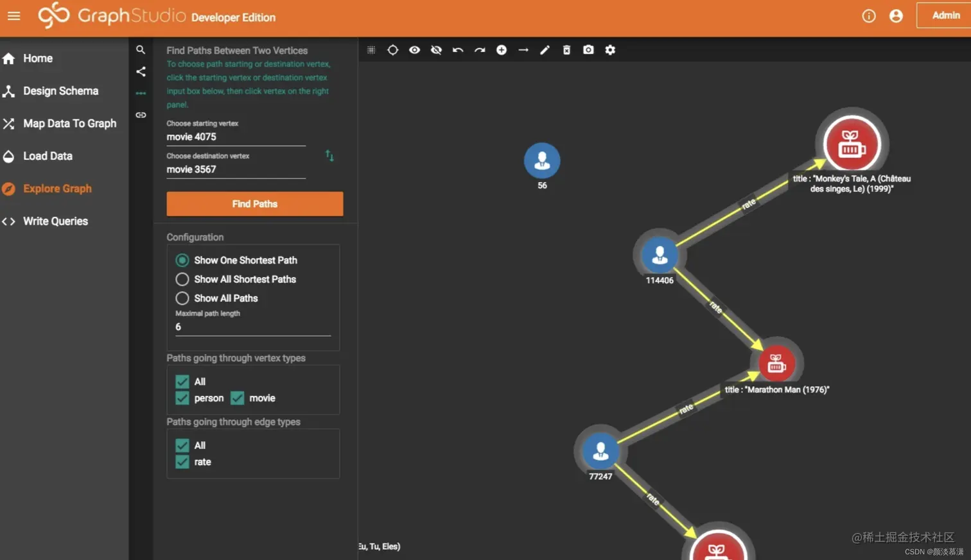Click the undo arrow icon
This screenshot has height=560, width=971.
458,50
